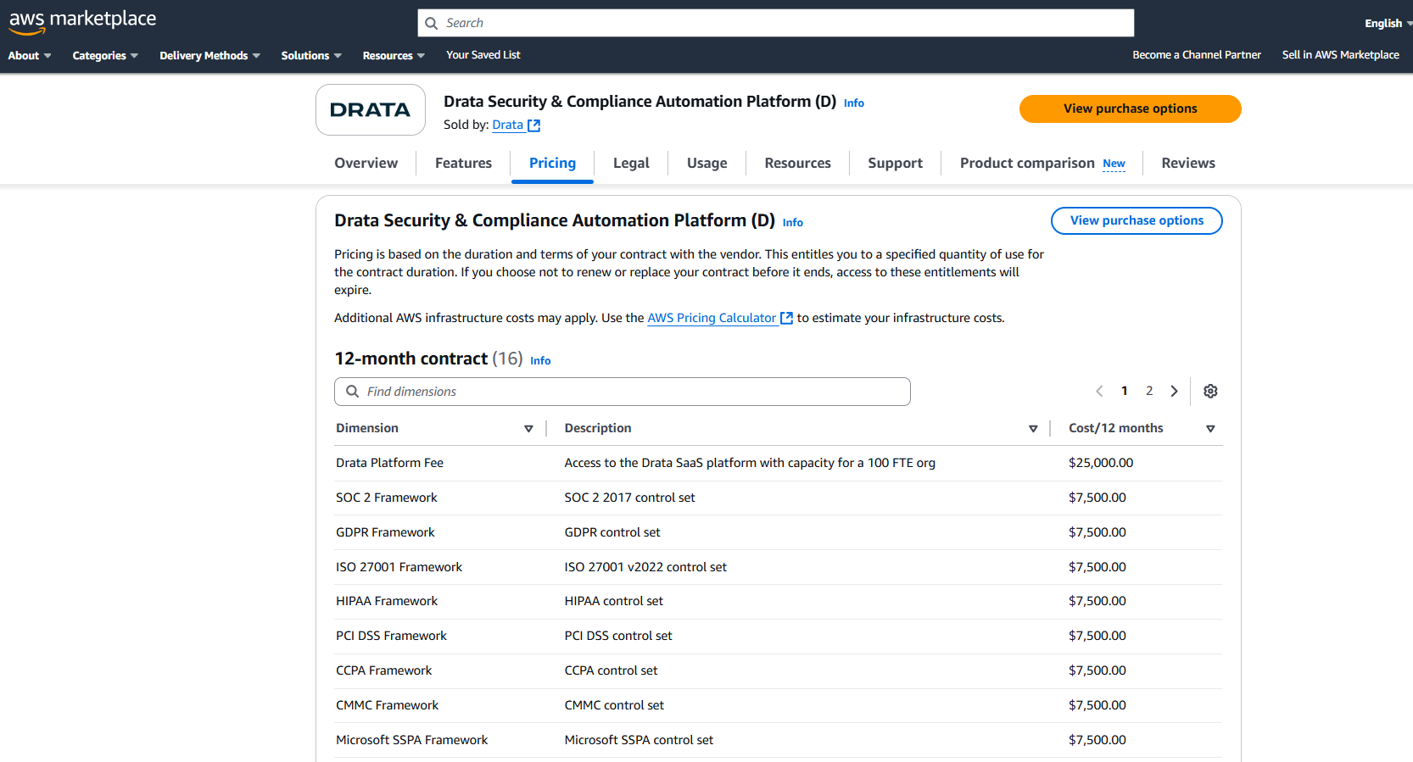The height and width of the screenshot is (762, 1413).
Task: Open the Product comparison tab
Action: (x=1027, y=163)
